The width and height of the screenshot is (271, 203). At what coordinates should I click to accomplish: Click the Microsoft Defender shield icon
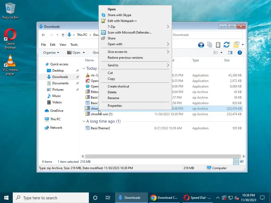click(103, 33)
